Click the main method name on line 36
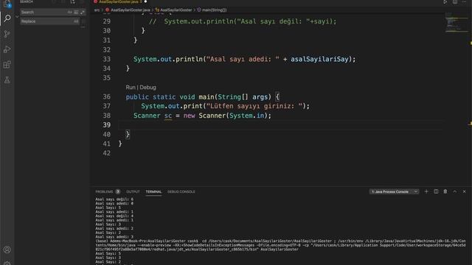The image size is (472, 265). click(x=206, y=96)
